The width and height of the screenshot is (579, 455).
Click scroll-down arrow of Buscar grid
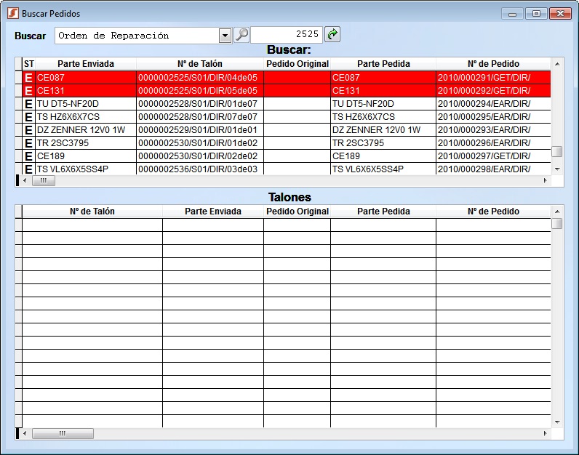pos(557,169)
